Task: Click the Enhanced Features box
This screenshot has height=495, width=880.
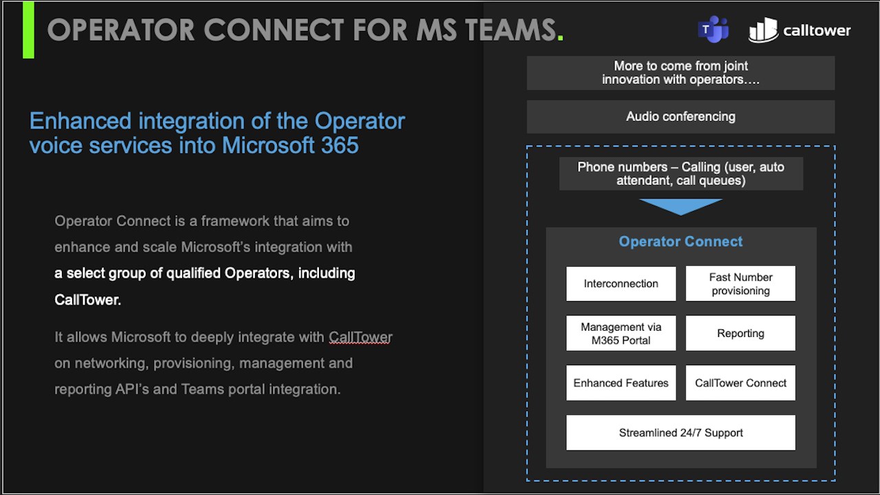Action: click(x=621, y=383)
